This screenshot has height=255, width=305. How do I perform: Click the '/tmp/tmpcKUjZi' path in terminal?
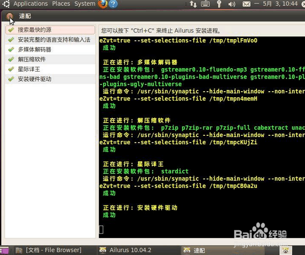click(x=233, y=142)
